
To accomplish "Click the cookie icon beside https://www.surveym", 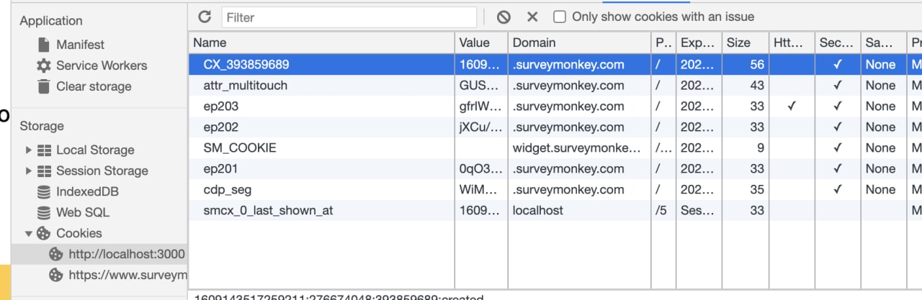I will pos(56,275).
